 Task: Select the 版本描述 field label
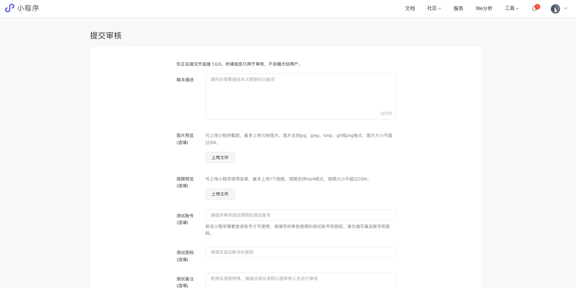pos(185,80)
